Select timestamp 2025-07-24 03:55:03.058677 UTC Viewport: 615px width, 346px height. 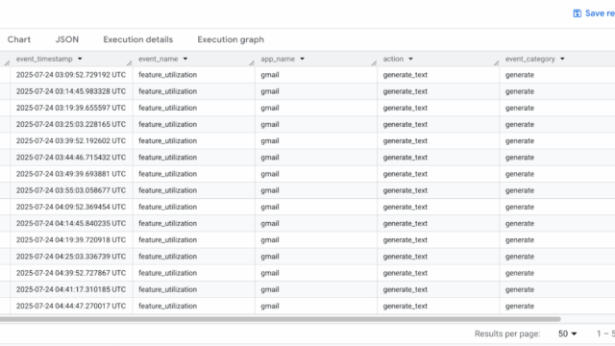71,190
